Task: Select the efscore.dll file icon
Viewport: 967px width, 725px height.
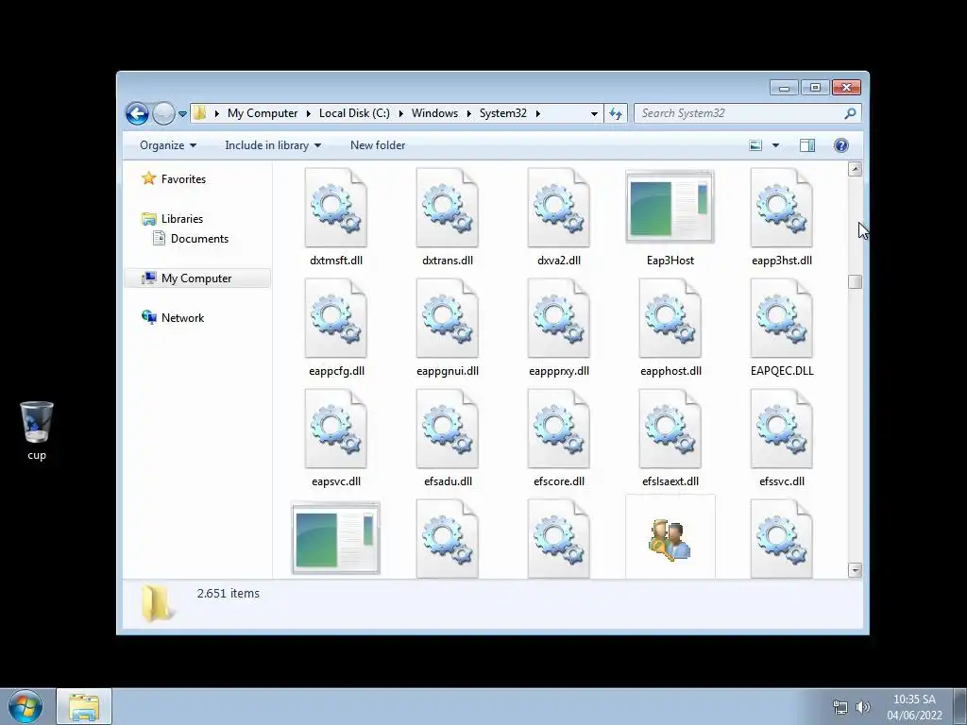Action: [x=559, y=429]
